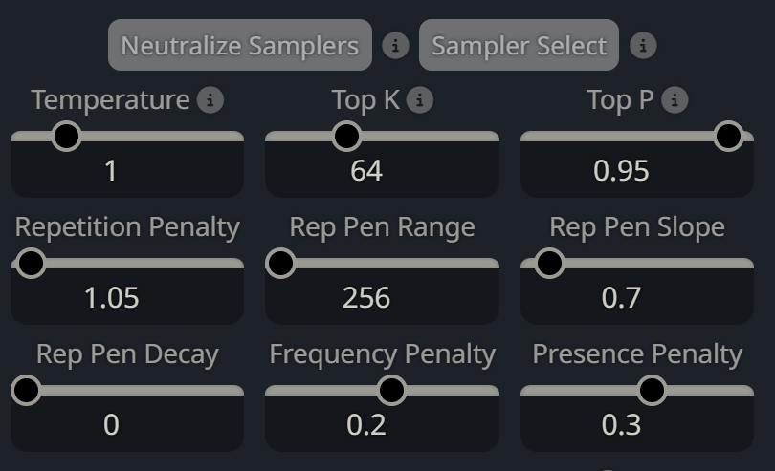Click info icon beside Sampler Select
The width and height of the screenshot is (775, 471).
tap(643, 46)
